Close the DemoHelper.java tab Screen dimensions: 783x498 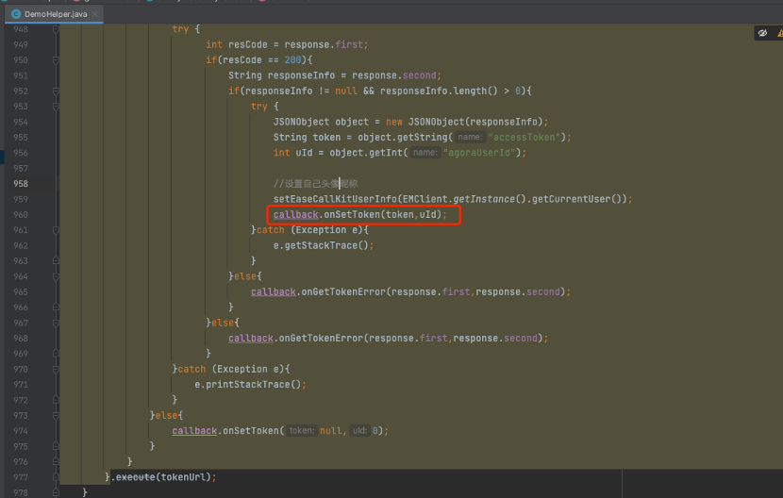[94, 14]
